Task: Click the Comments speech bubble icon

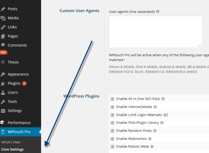Action: point(3,45)
